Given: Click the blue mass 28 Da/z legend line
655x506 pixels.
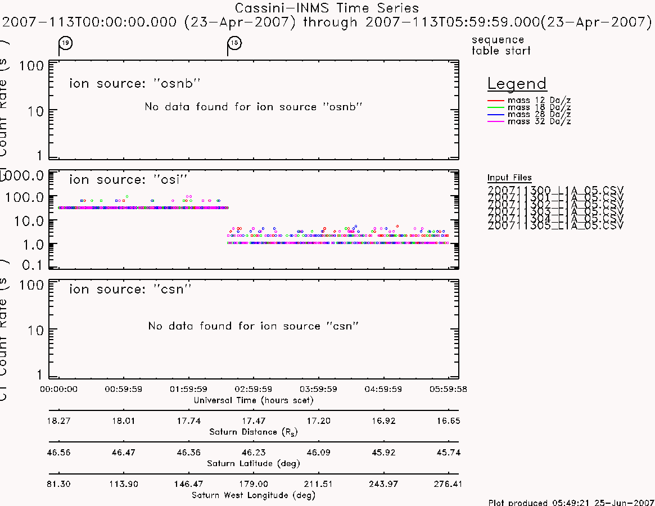Looking at the screenshot, I should coord(496,115).
